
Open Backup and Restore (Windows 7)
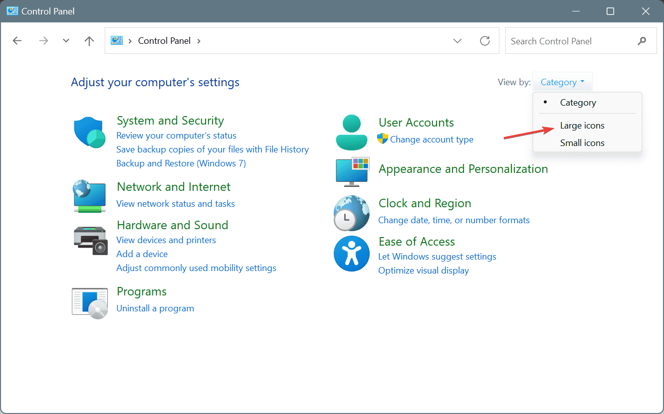tap(181, 163)
